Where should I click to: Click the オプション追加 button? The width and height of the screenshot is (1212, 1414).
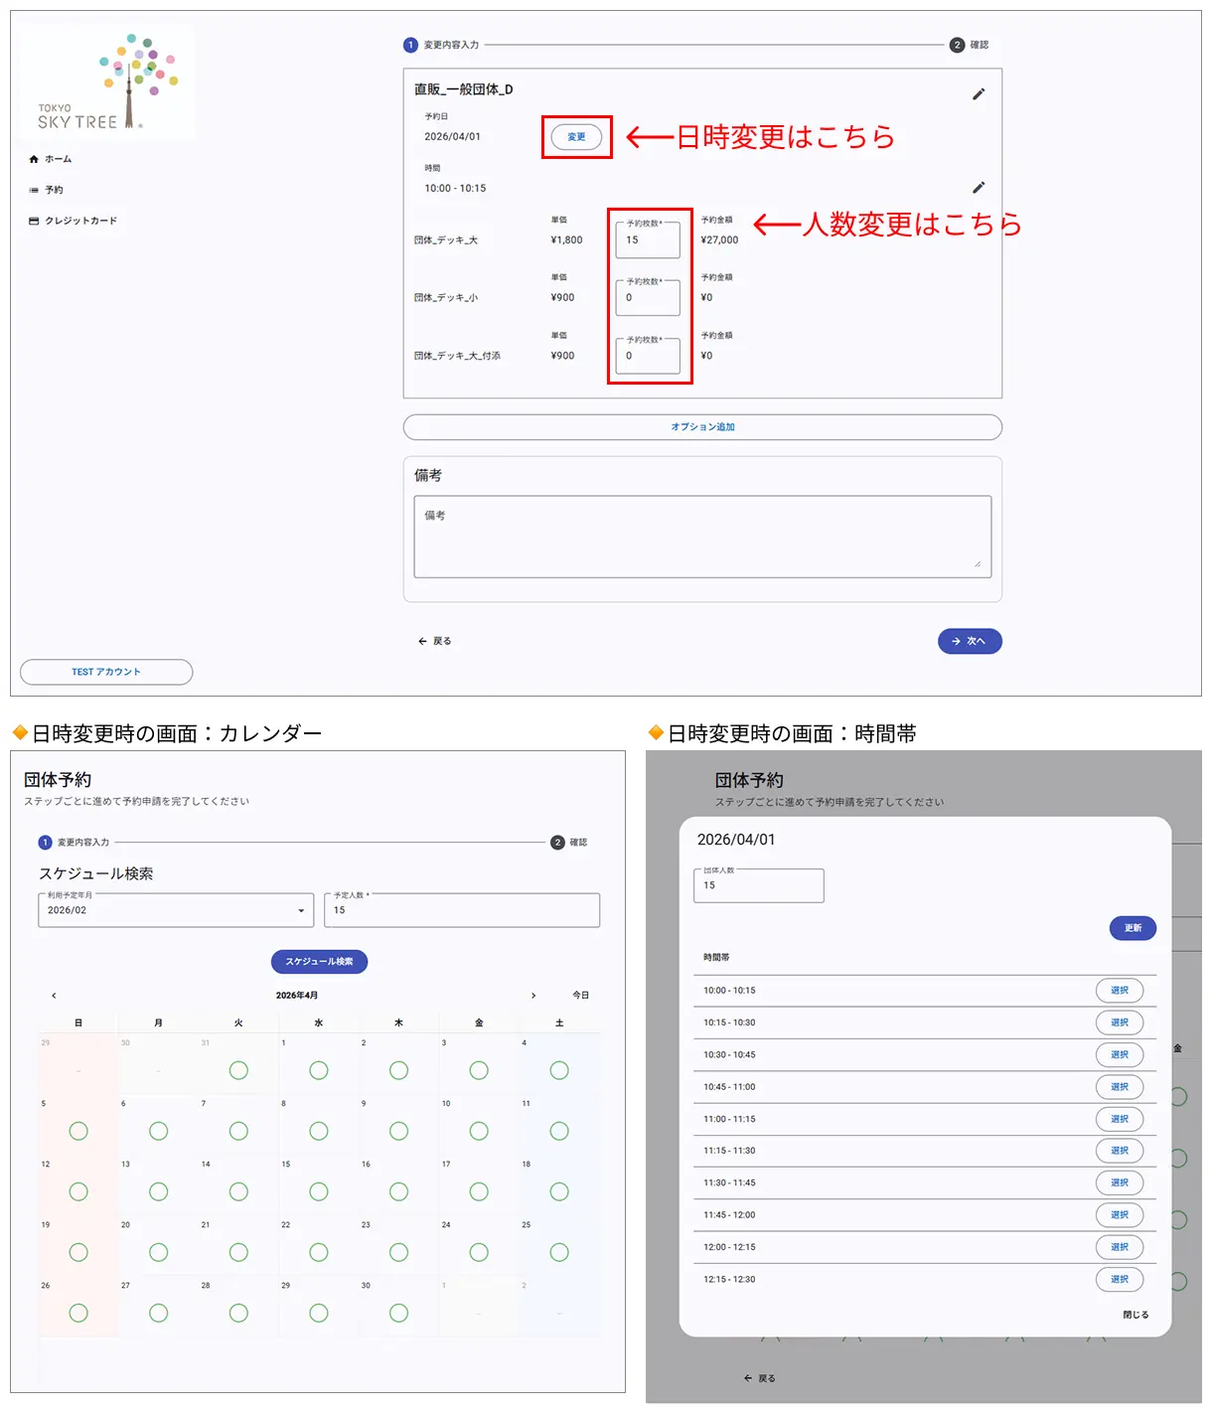(702, 427)
